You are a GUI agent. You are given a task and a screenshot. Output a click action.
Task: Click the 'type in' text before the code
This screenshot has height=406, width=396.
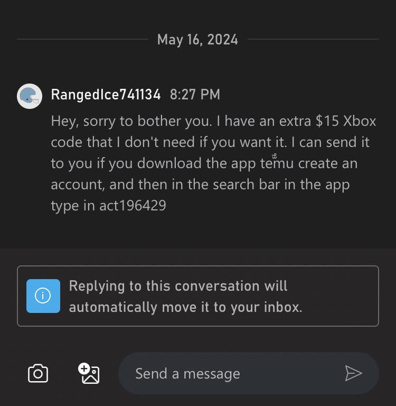(73, 205)
